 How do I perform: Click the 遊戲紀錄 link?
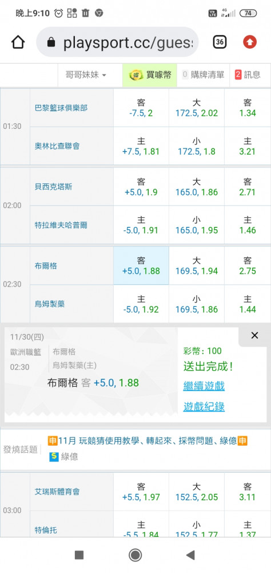point(204,407)
